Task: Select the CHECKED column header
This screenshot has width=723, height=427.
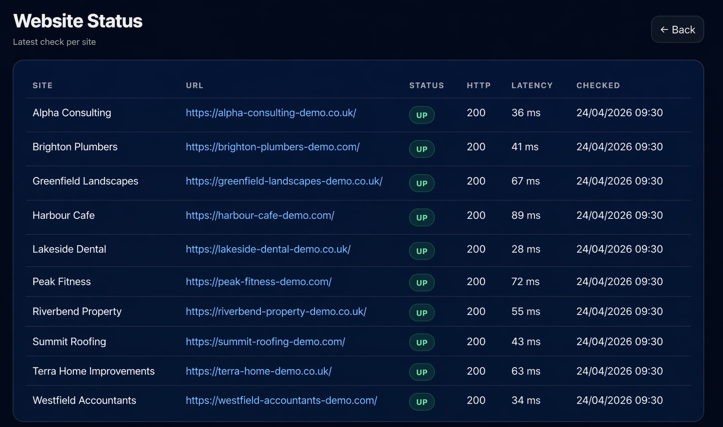Action: click(598, 85)
